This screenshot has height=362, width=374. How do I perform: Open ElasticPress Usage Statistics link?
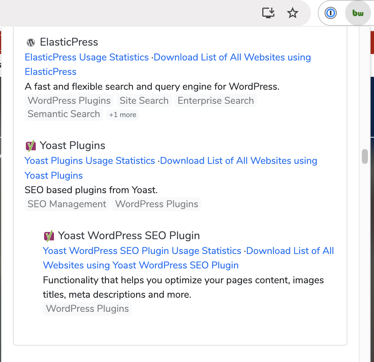pyautogui.click(x=87, y=57)
